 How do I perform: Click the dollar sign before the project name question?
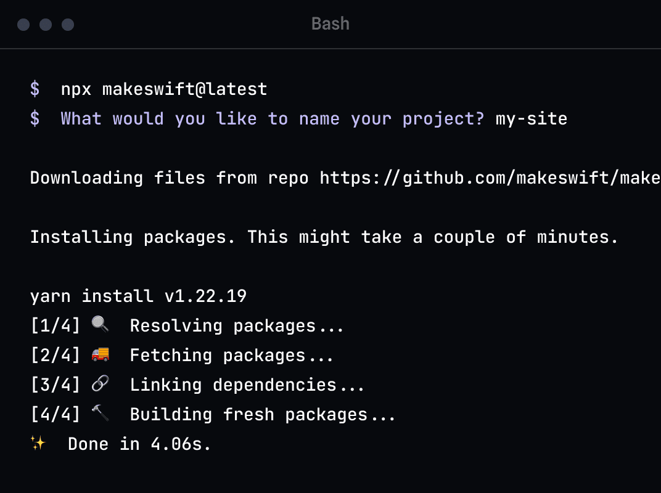35,118
